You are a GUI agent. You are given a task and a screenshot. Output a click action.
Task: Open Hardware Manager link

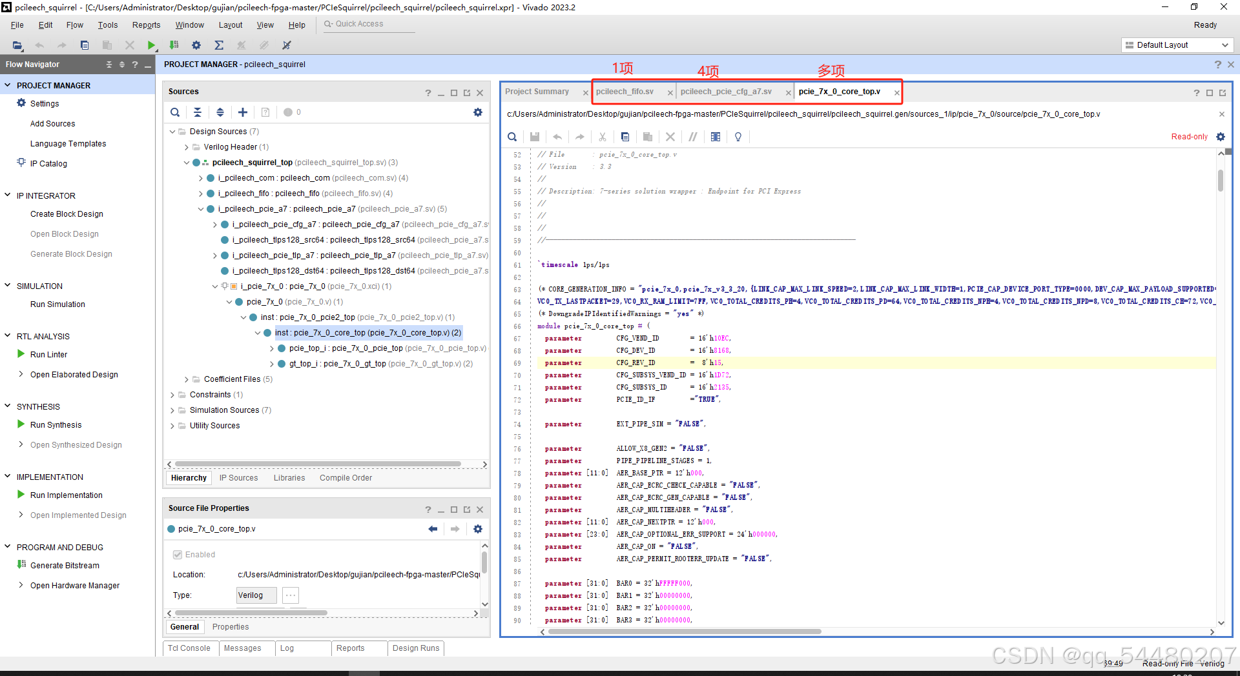click(75, 586)
